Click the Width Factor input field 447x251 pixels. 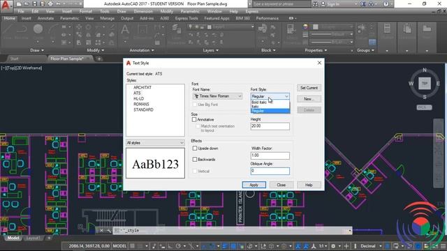pyautogui.click(x=270, y=155)
